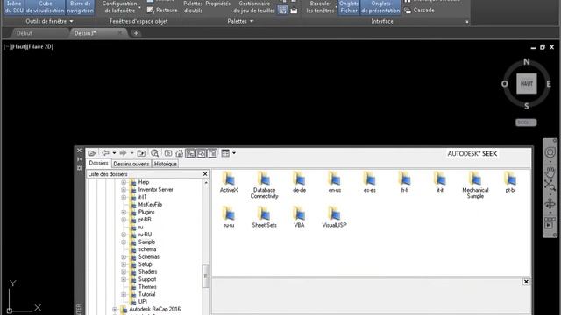Screen dimensions: 561x315
Task: Open the Favorites icon in DesignCenter toolbar
Action: (168, 153)
